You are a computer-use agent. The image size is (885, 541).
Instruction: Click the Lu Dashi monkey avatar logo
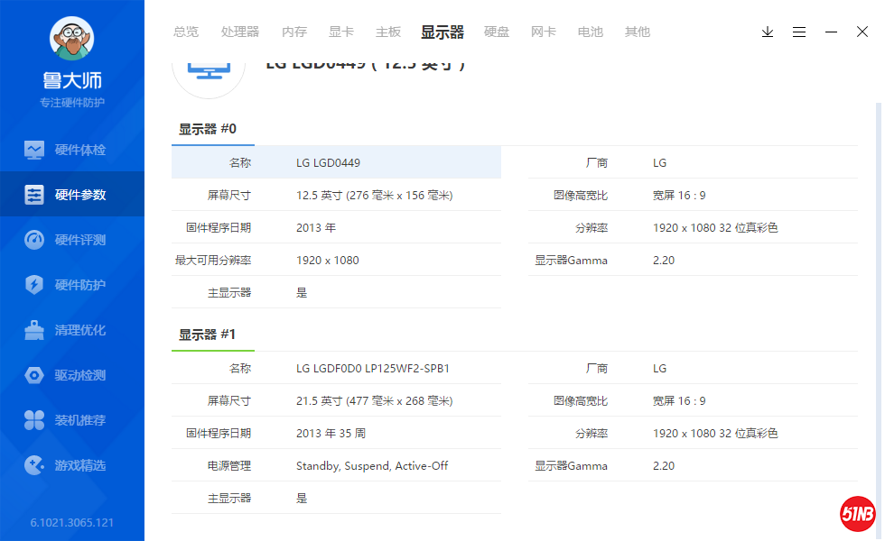click(x=71, y=40)
